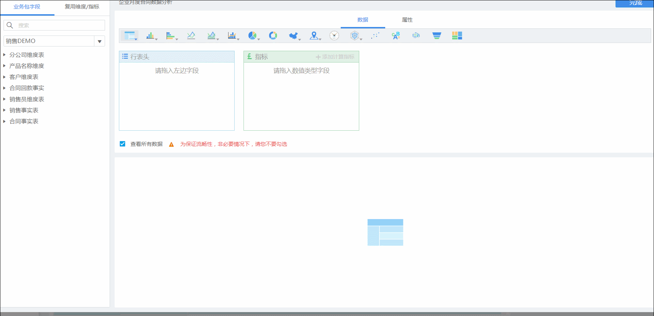Switch to the 复用维度/指标 tab
Image resolution: width=654 pixels, height=316 pixels.
82,7
